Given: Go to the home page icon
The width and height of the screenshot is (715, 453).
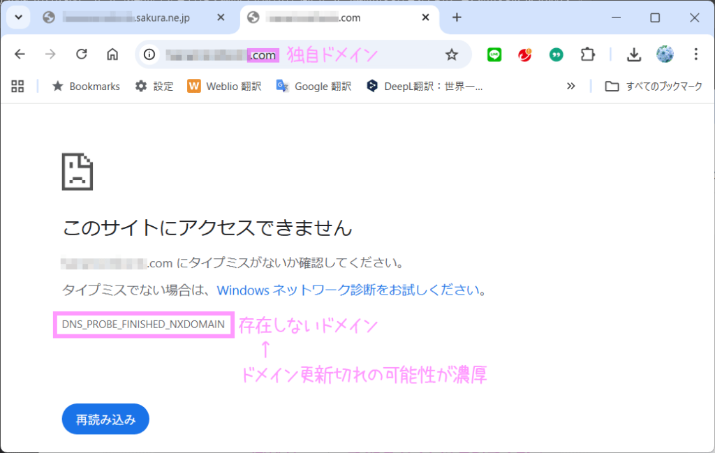Looking at the screenshot, I should [112, 54].
